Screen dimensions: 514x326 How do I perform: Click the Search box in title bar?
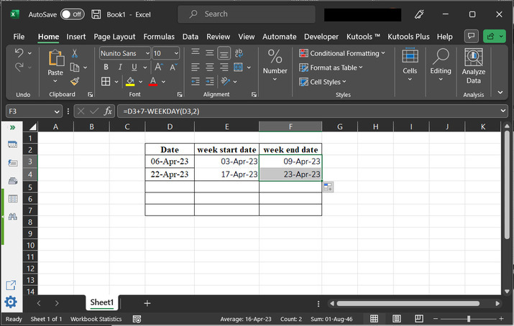pos(247,14)
